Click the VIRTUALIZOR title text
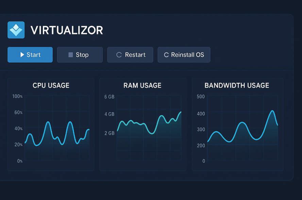Viewport: 302px width, 200px height. [67, 30]
